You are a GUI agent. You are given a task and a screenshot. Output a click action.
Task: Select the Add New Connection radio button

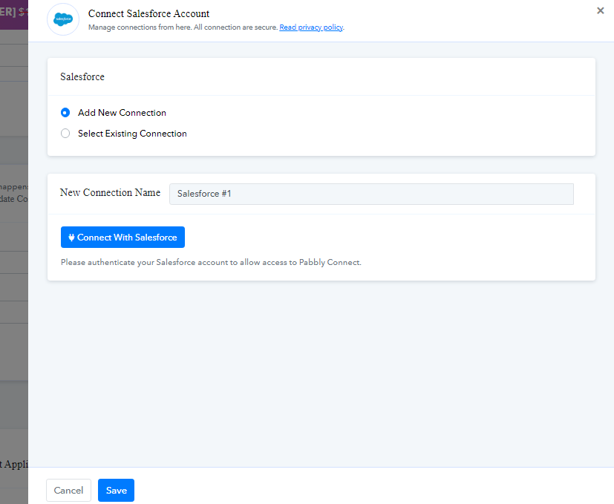[x=65, y=113]
